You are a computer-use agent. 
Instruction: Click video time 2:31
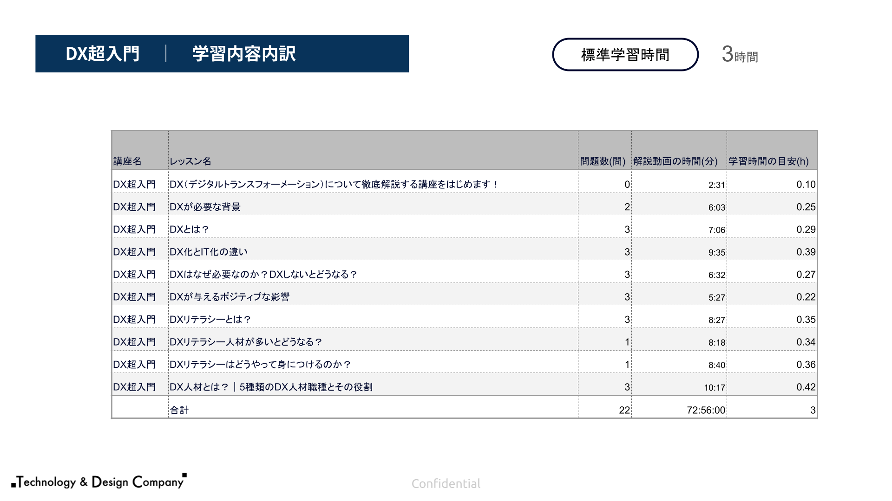(x=717, y=185)
